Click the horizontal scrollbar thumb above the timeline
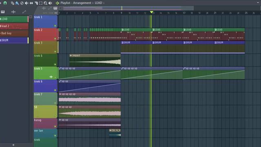 [128, 8]
